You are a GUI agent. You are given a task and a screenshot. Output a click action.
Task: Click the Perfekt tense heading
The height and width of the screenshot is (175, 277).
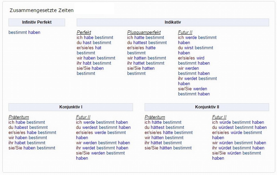pos(84,33)
